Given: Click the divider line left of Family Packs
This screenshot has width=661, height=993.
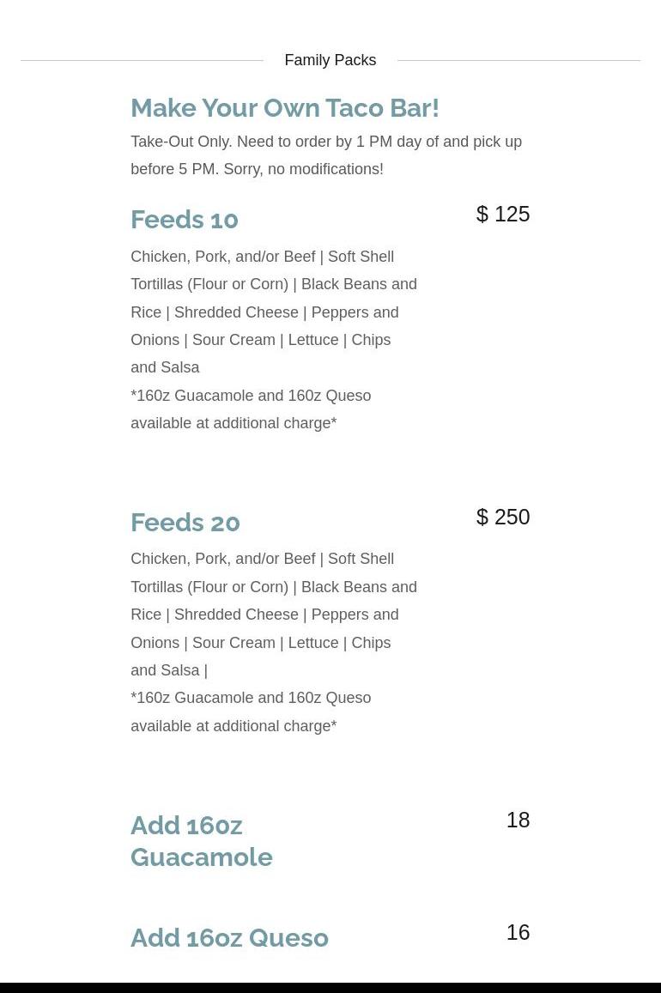Looking at the screenshot, I should [x=142, y=60].
